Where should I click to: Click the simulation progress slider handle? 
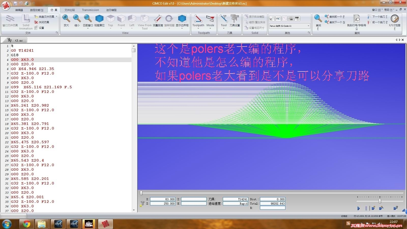pyautogui.click(x=141, y=193)
